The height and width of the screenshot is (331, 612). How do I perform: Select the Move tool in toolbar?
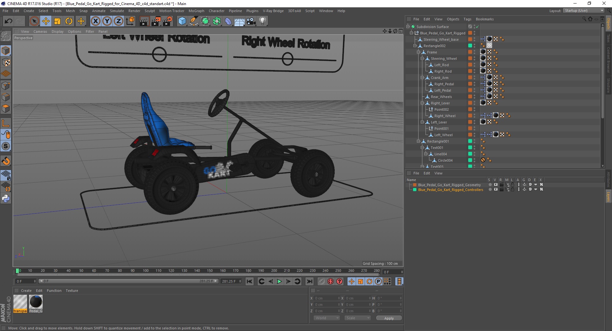(x=46, y=21)
